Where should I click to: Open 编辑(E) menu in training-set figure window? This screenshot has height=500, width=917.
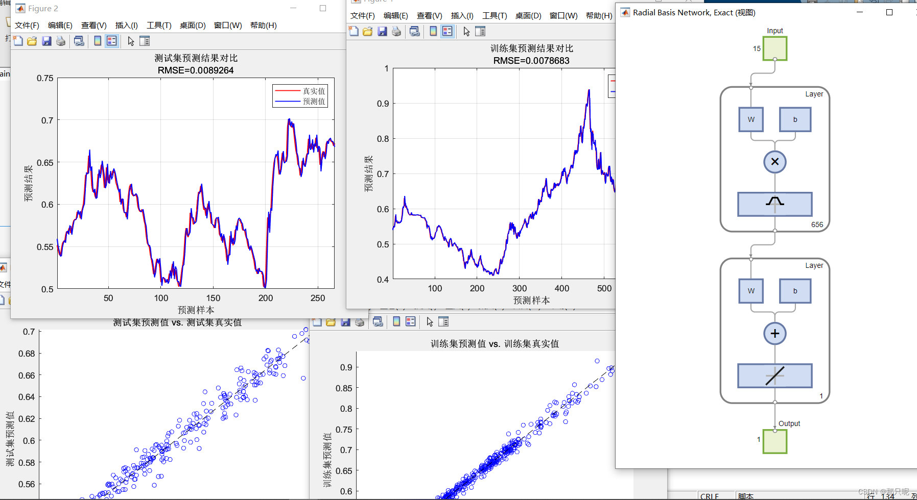pos(396,16)
